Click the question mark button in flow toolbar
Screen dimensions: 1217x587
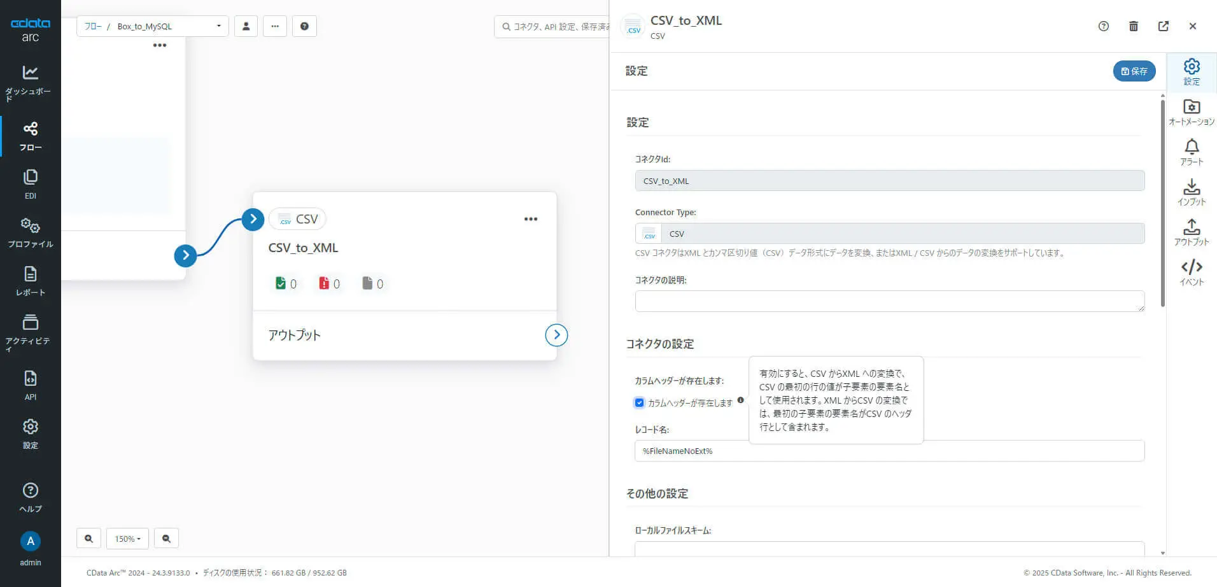pyautogui.click(x=304, y=26)
